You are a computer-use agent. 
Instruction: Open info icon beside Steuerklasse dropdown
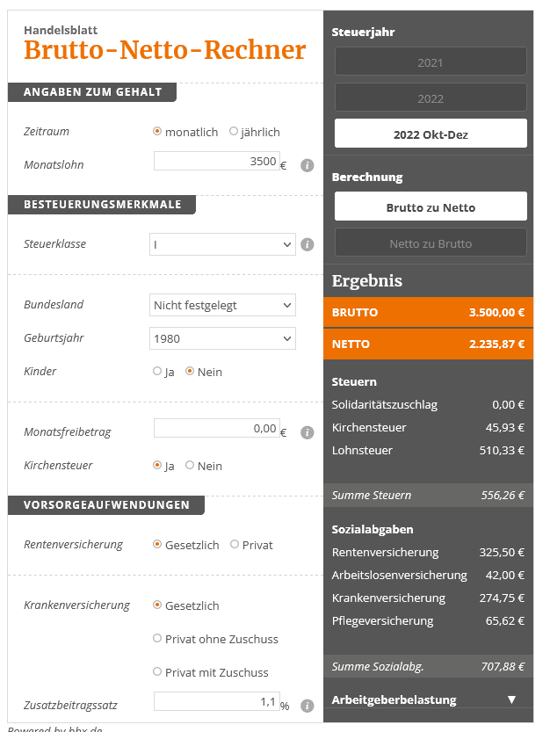click(307, 244)
